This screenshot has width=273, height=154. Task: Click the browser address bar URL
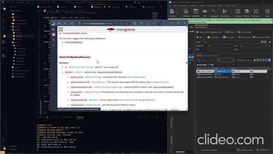tap(98, 23)
